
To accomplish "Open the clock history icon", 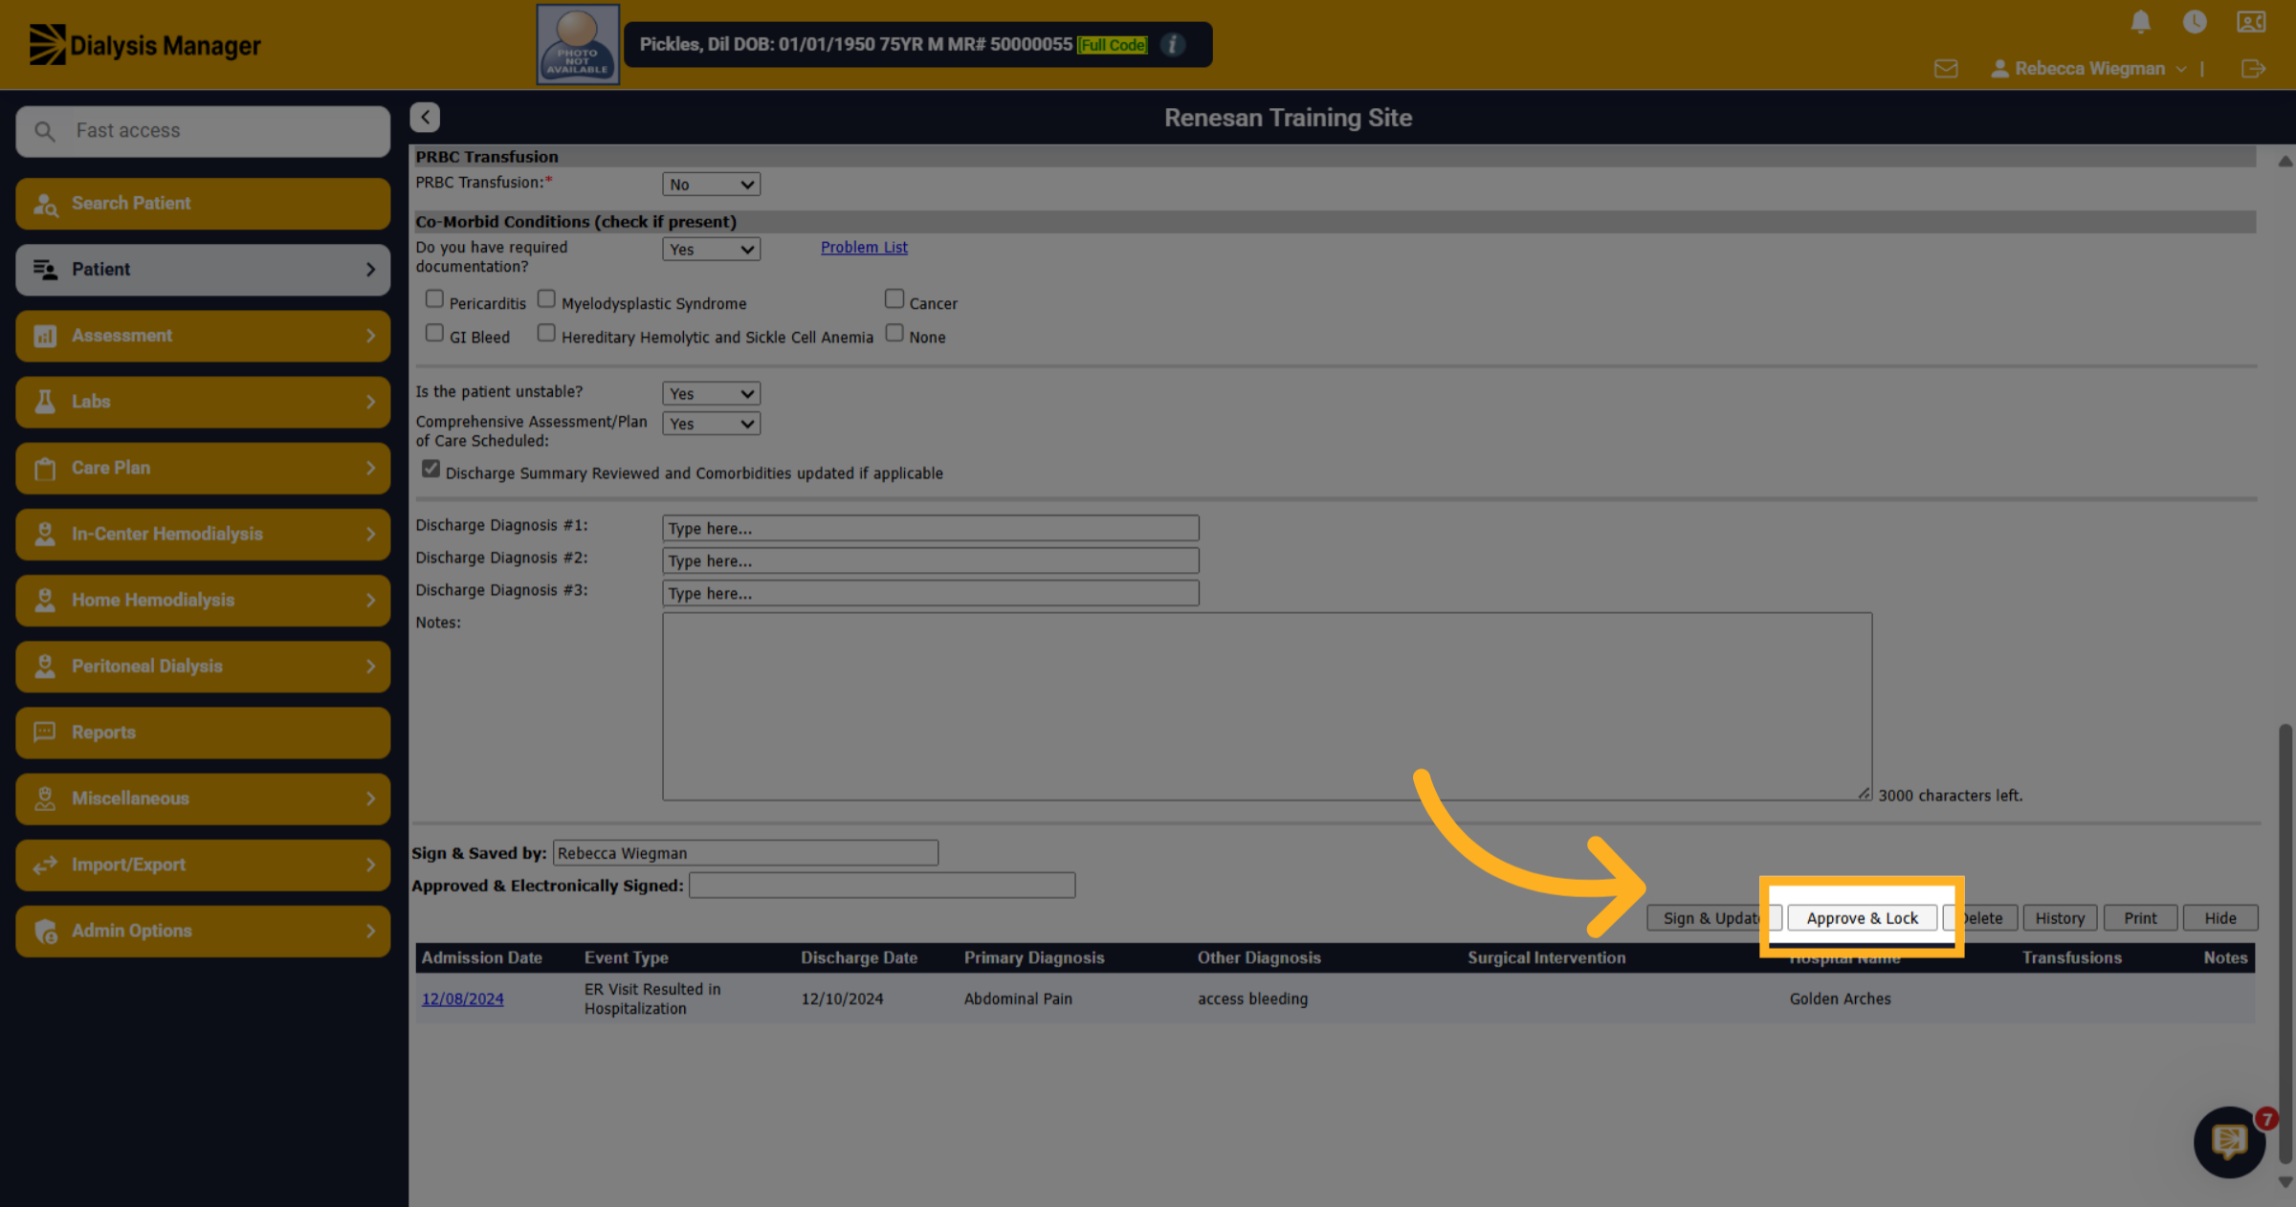I will (x=2195, y=21).
